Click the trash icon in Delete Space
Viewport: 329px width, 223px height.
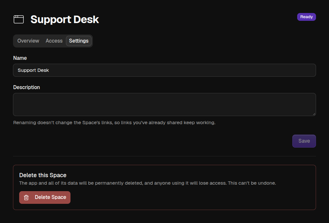(x=26, y=198)
